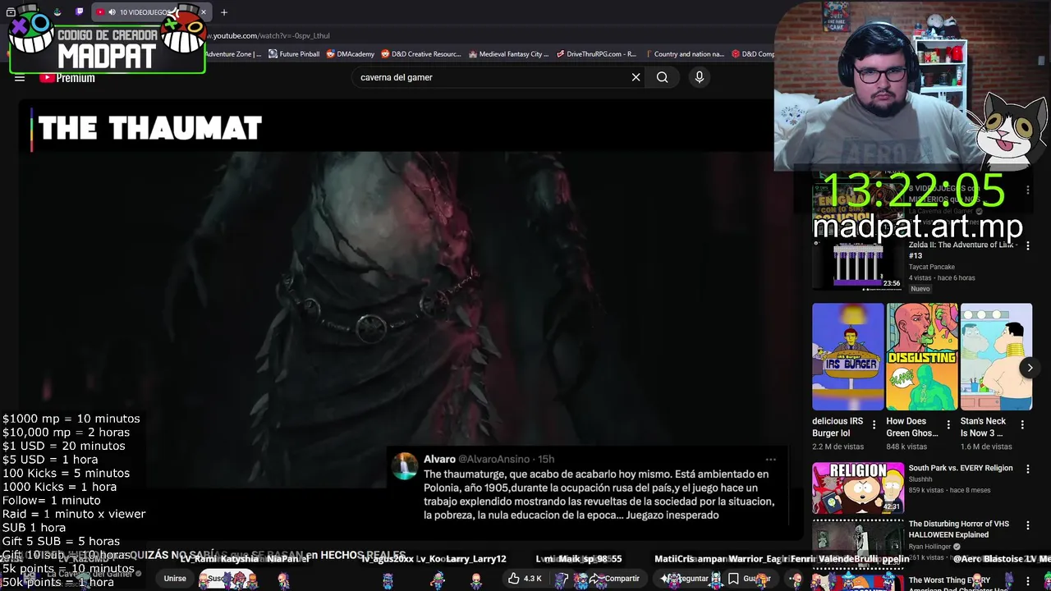Open the DMAcademy bookmark
The image size is (1051, 591).
click(351, 54)
